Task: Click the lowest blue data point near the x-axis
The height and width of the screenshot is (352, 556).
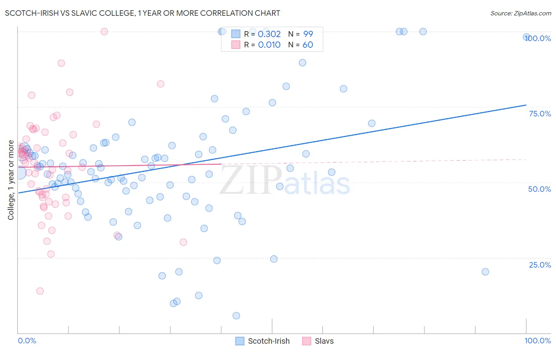Action: pyautogui.click(x=236, y=315)
